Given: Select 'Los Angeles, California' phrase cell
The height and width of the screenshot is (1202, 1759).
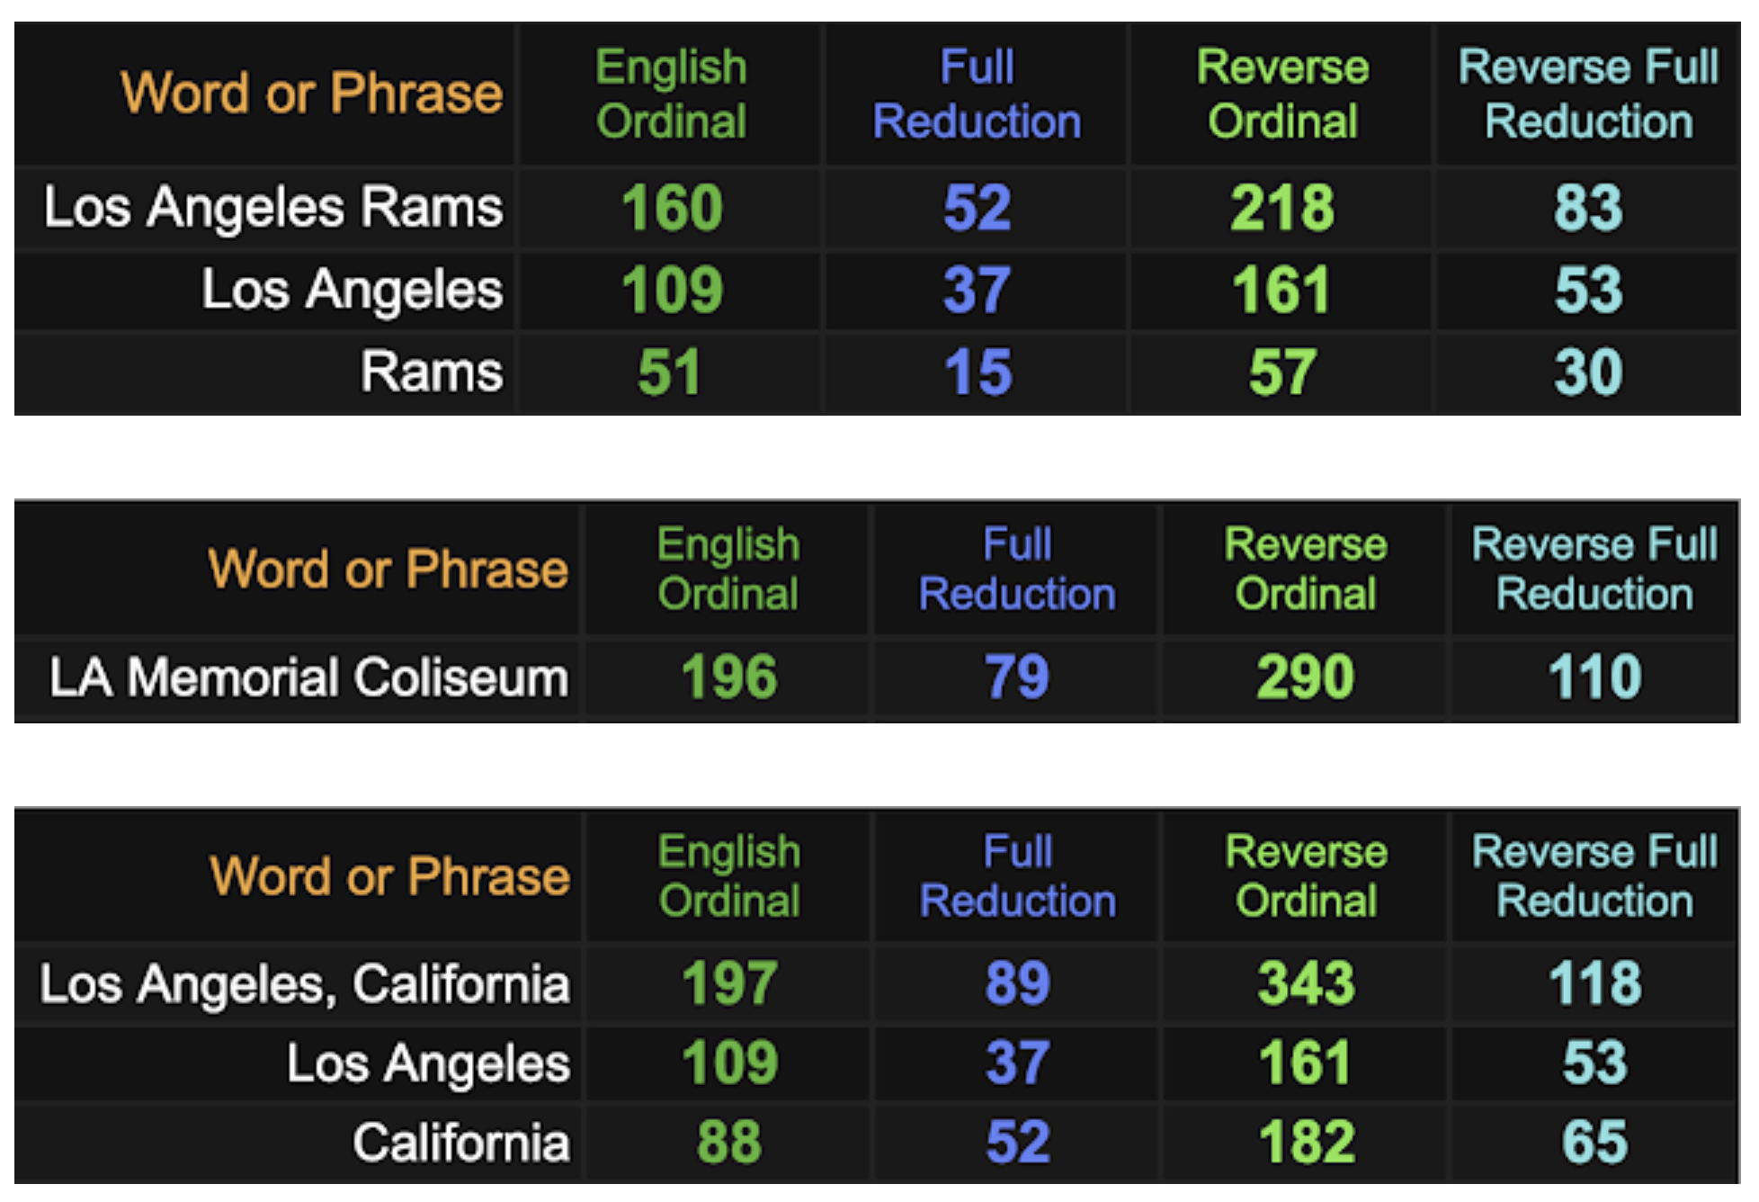Looking at the screenshot, I should (x=305, y=983).
